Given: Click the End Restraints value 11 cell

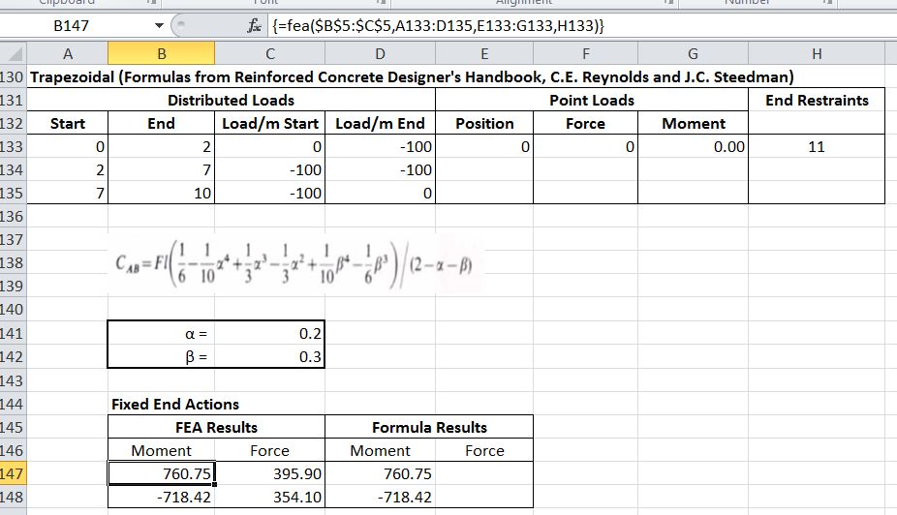Looking at the screenshot, I should pos(817,148).
